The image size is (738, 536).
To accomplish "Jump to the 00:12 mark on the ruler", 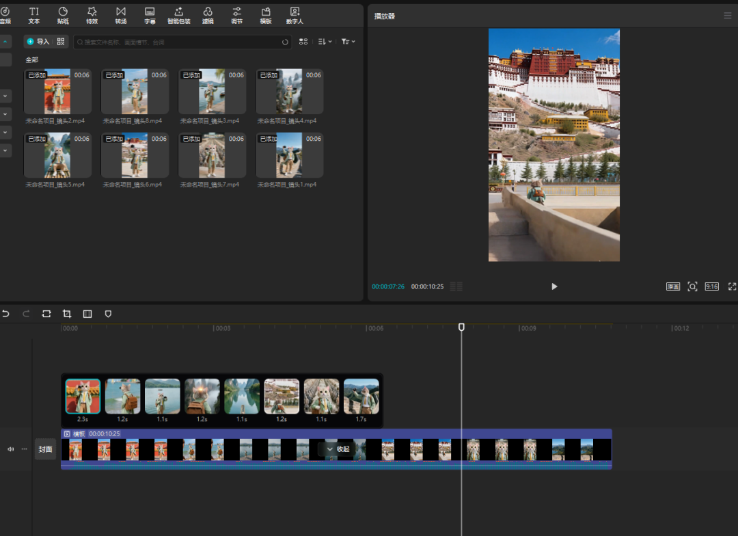I will coord(681,328).
